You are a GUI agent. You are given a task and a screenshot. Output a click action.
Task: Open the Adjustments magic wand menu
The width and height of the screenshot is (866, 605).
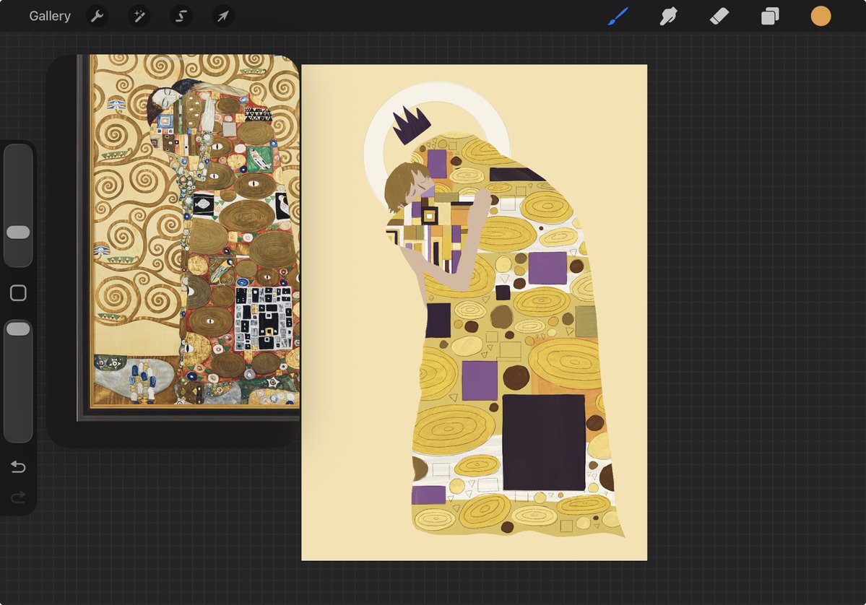(x=139, y=16)
